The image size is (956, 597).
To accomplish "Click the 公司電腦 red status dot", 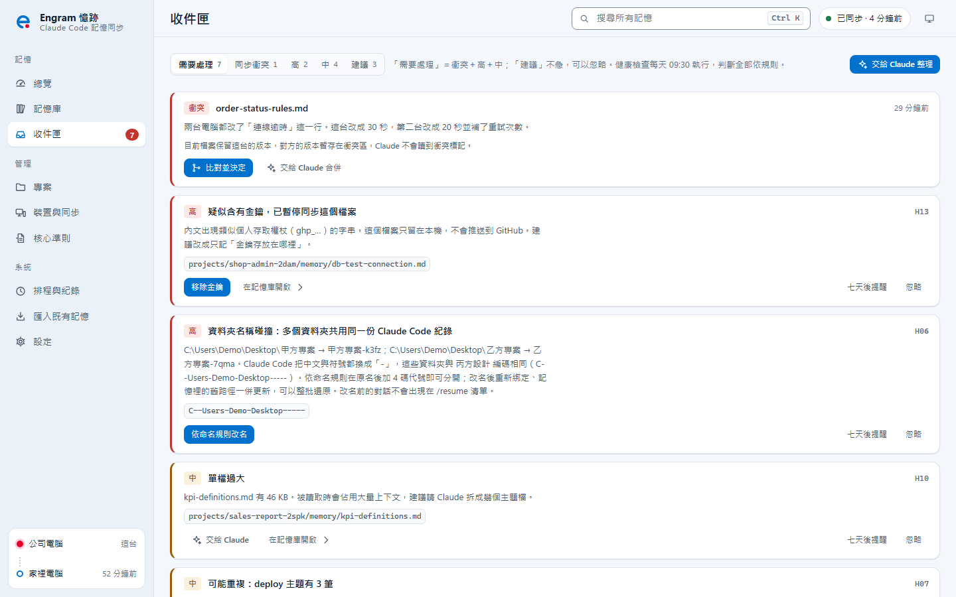I will [x=20, y=544].
